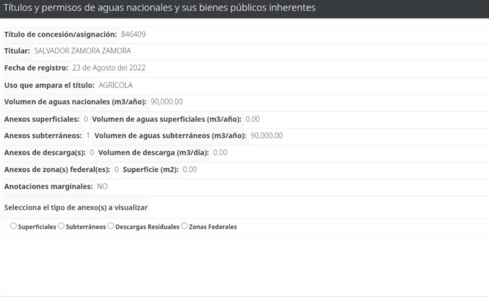
Task: Click the Anexos de zona(s) federal(es) count 0
Action: [117, 170]
